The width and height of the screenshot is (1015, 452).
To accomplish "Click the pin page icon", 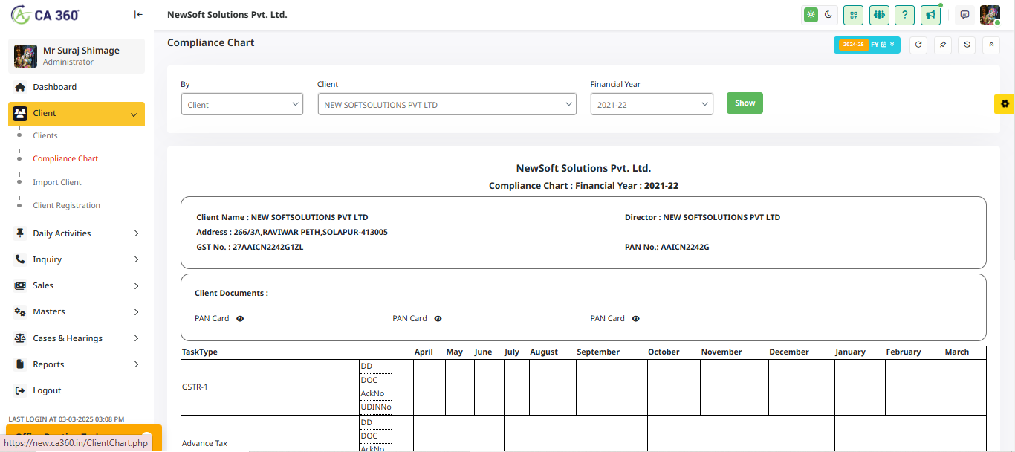I will tap(942, 45).
